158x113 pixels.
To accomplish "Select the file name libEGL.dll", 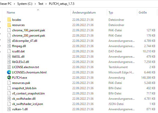I will [x=18, y=57].
